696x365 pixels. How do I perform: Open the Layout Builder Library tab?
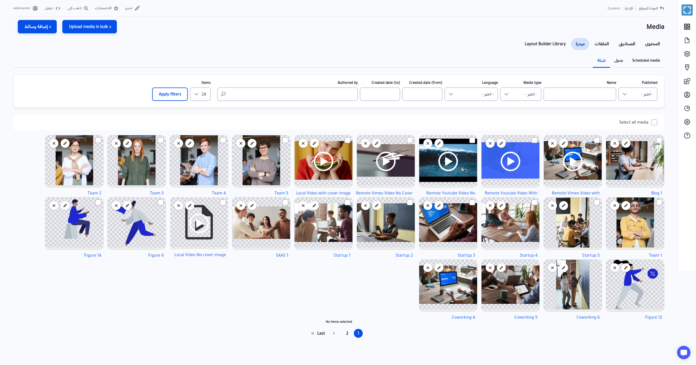pos(545,44)
